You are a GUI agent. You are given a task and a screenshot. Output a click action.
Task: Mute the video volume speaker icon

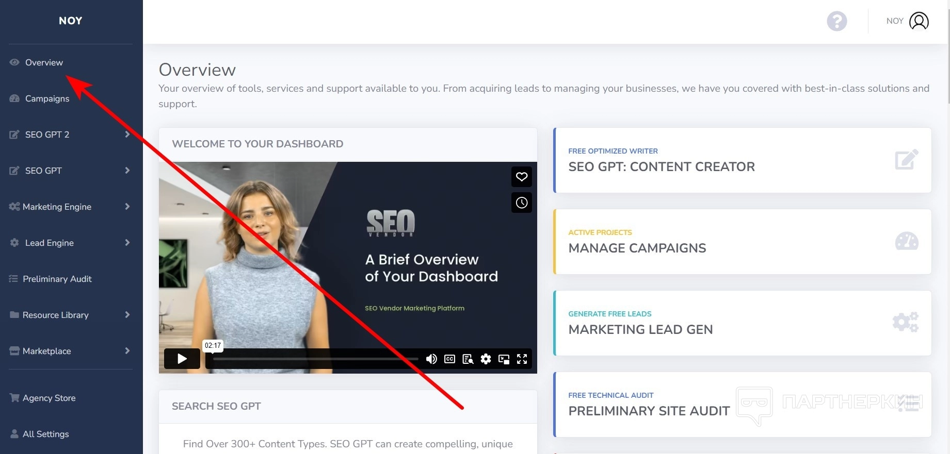(x=431, y=359)
